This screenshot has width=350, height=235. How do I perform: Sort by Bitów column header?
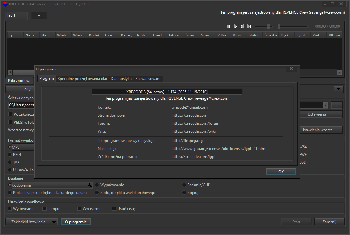175,35
